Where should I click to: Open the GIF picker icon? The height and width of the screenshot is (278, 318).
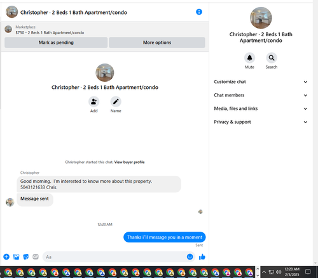pyautogui.click(x=36, y=256)
